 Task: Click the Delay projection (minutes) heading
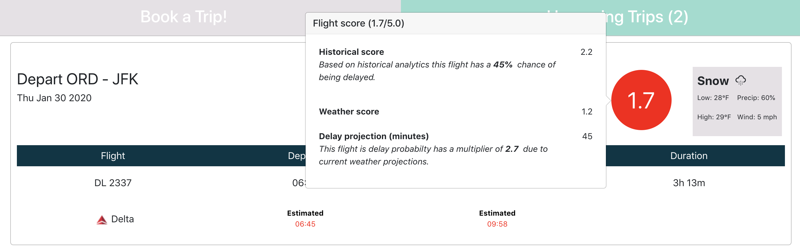pyautogui.click(x=373, y=136)
